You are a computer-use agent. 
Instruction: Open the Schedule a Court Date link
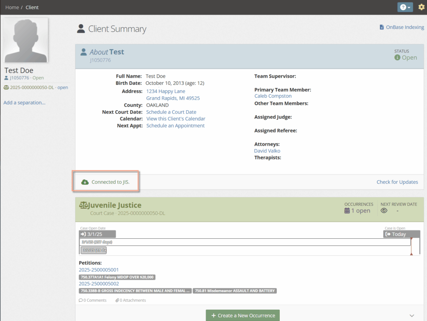coord(171,112)
